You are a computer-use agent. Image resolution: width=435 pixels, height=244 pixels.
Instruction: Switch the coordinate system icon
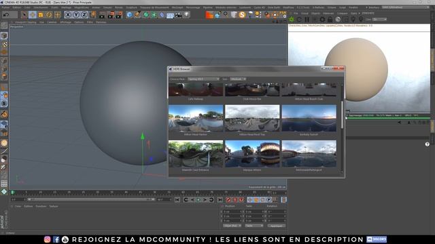coord(92,15)
